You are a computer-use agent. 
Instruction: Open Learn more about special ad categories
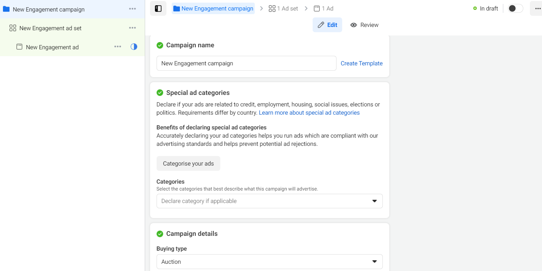(309, 113)
